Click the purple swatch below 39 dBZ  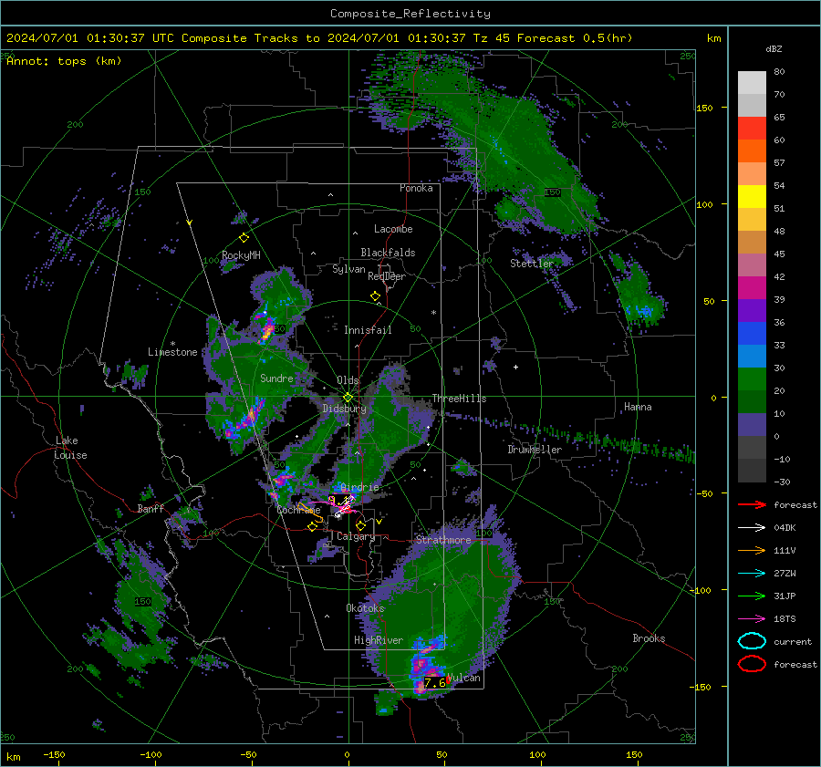coord(752,310)
